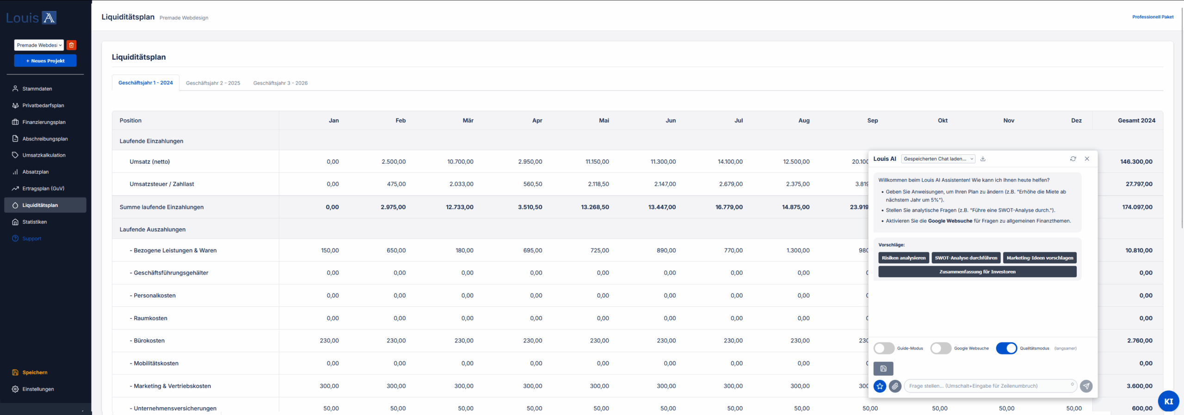The height and width of the screenshot is (415, 1184).
Task: Click the save chat floppy disk icon
Action: pos(883,368)
